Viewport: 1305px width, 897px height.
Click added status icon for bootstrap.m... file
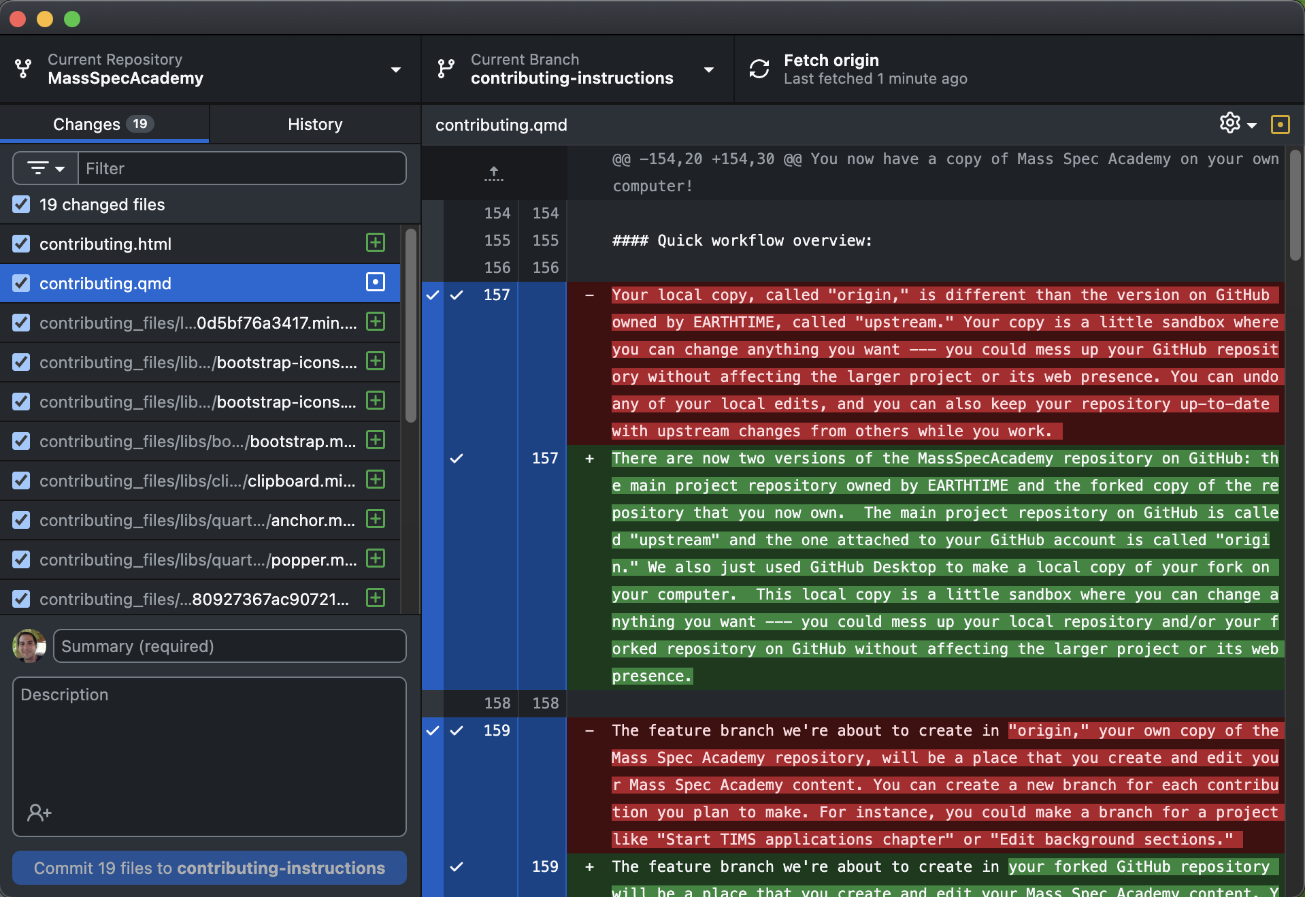click(376, 440)
